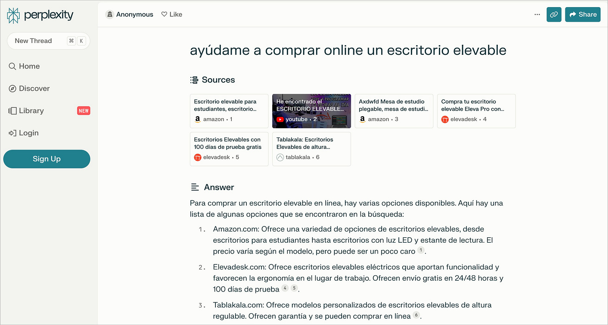
Task: Click the Elevadesk favicon in source 4
Action: [x=445, y=119]
